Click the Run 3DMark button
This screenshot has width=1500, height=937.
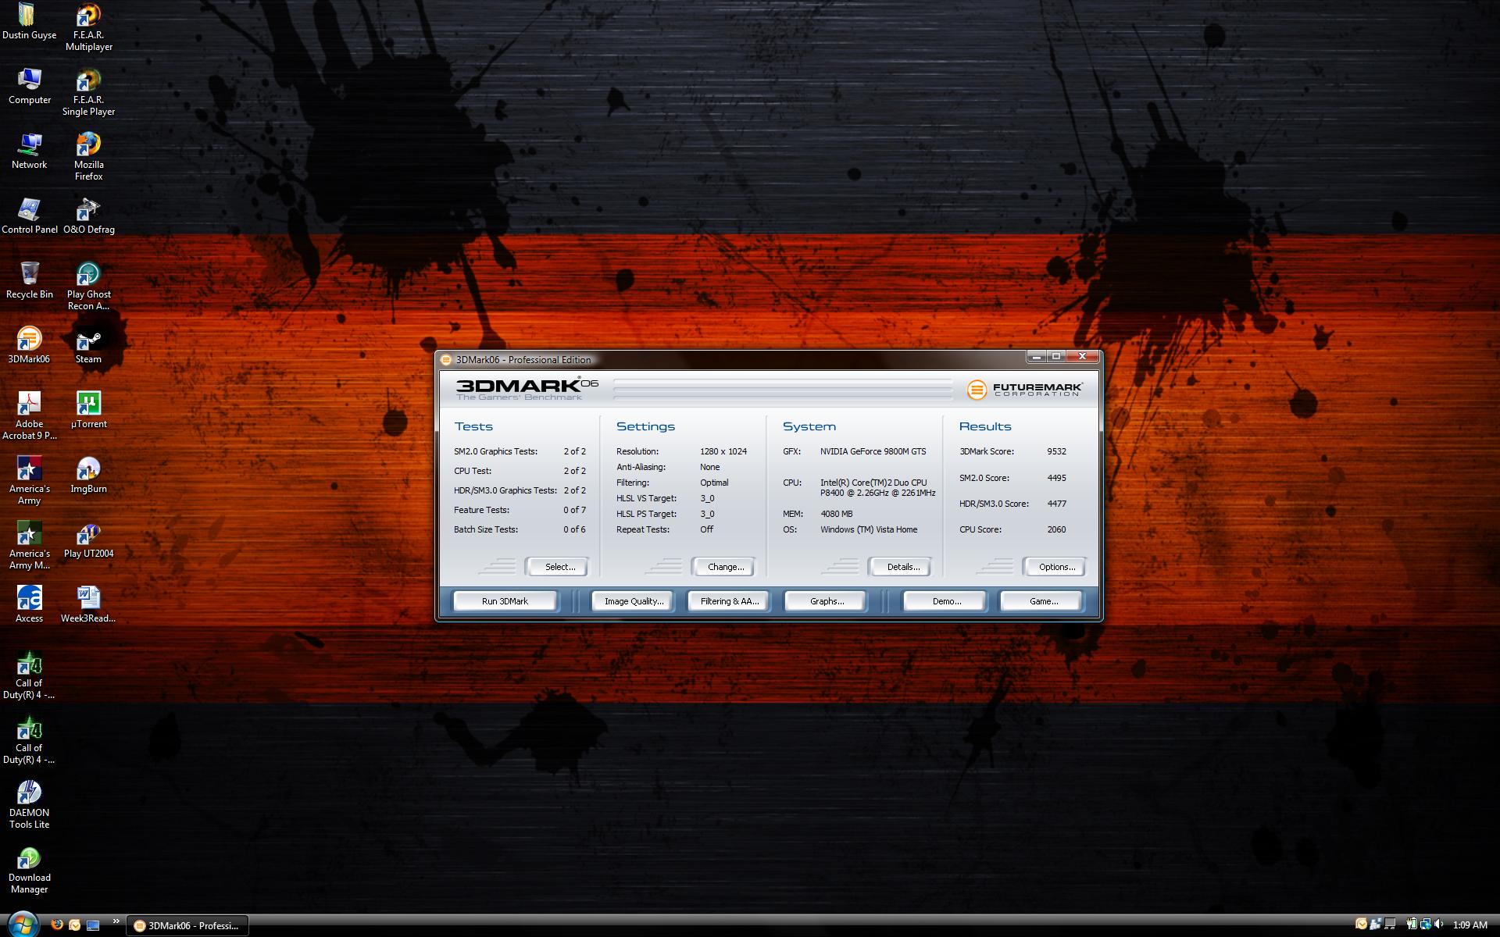(505, 601)
